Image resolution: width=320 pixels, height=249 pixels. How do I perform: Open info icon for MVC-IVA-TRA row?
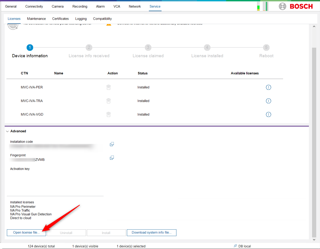pos(268,101)
